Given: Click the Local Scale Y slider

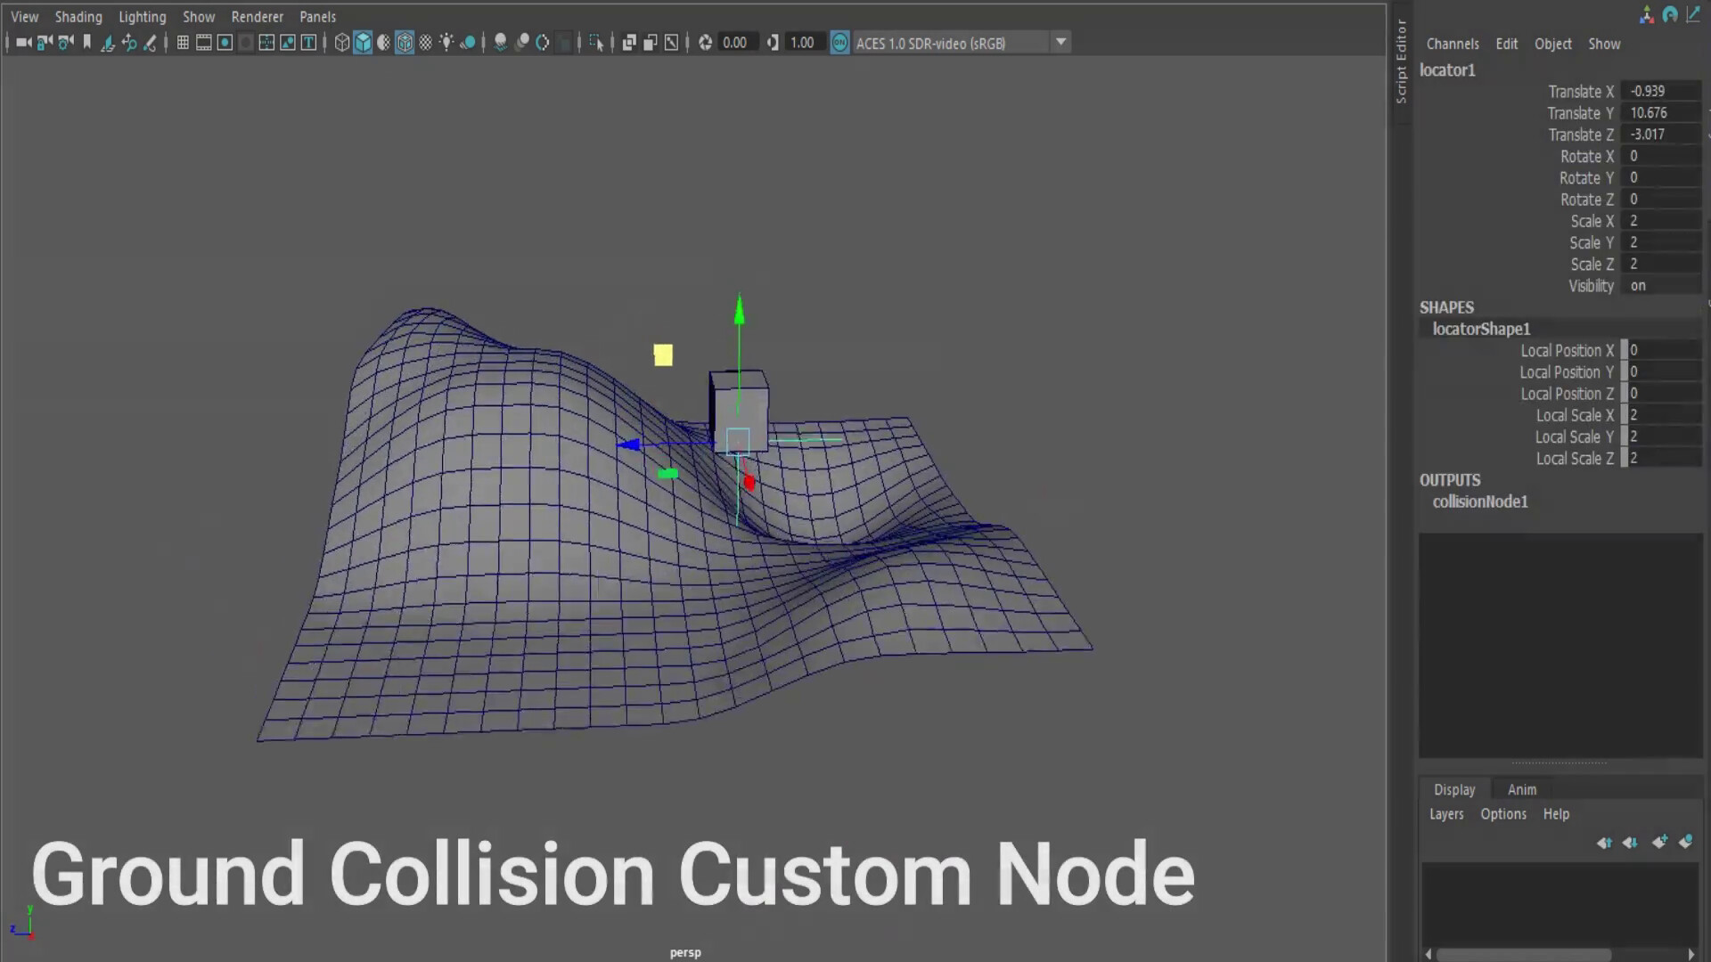Looking at the screenshot, I should (1625, 436).
